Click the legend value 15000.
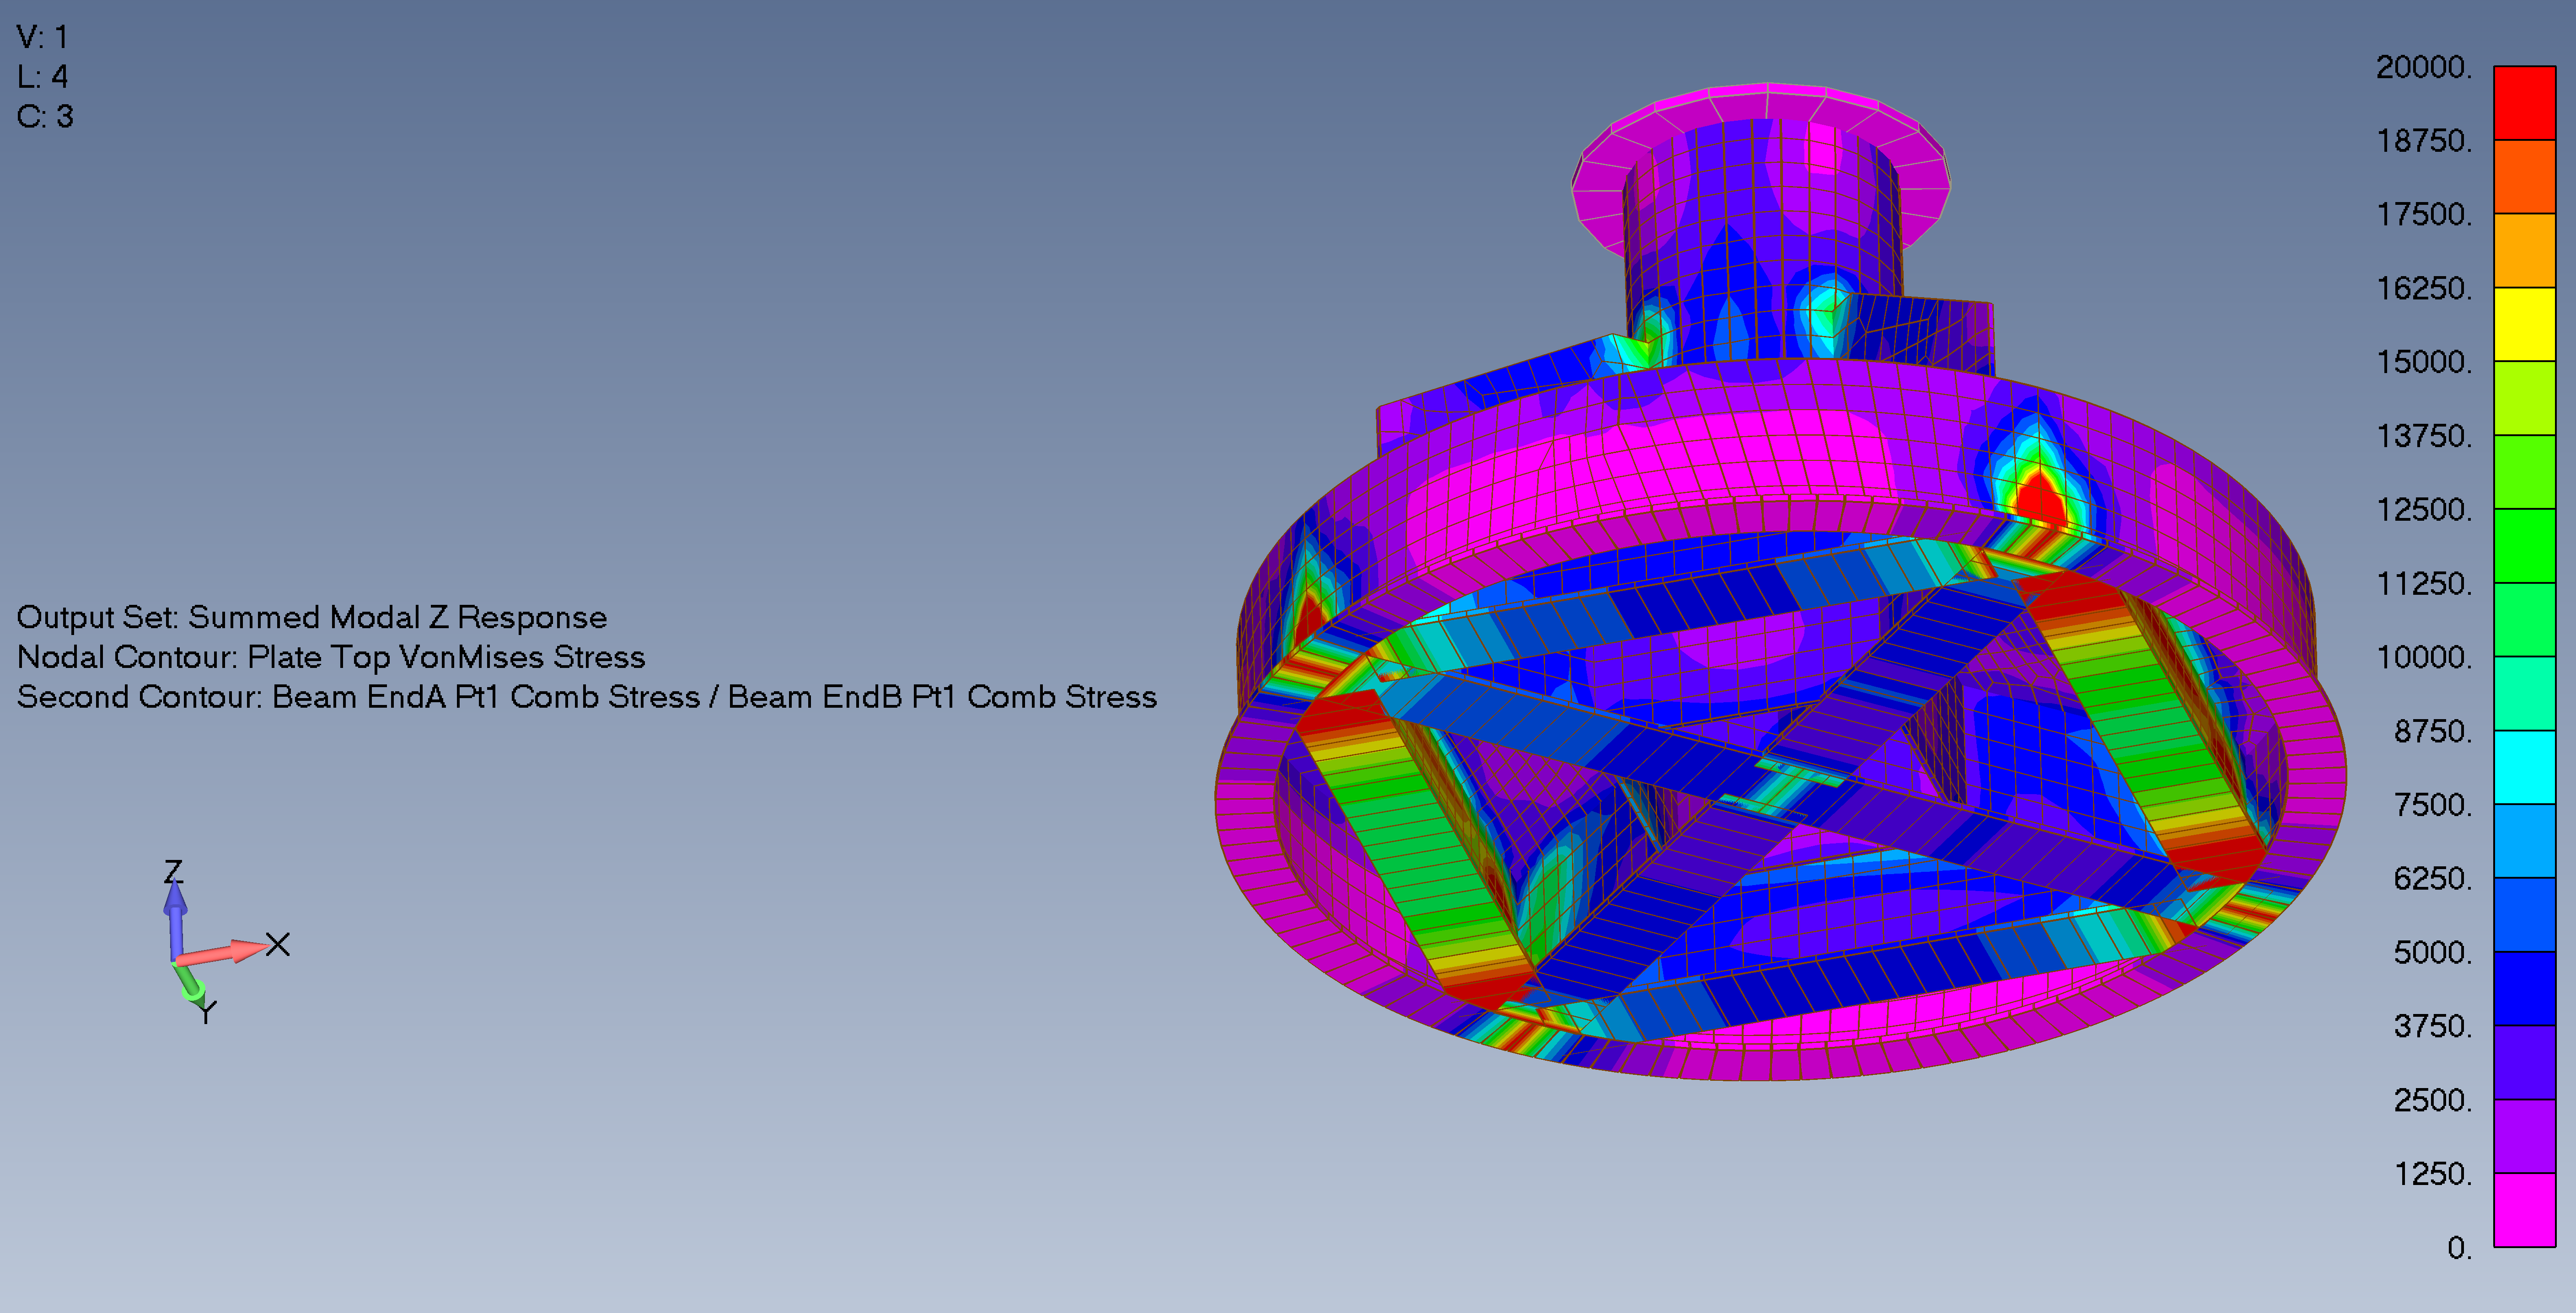This screenshot has width=2576, height=1313. coord(2424,362)
